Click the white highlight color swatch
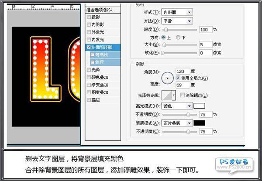This screenshot has height=181, width=262. [x=199, y=106]
